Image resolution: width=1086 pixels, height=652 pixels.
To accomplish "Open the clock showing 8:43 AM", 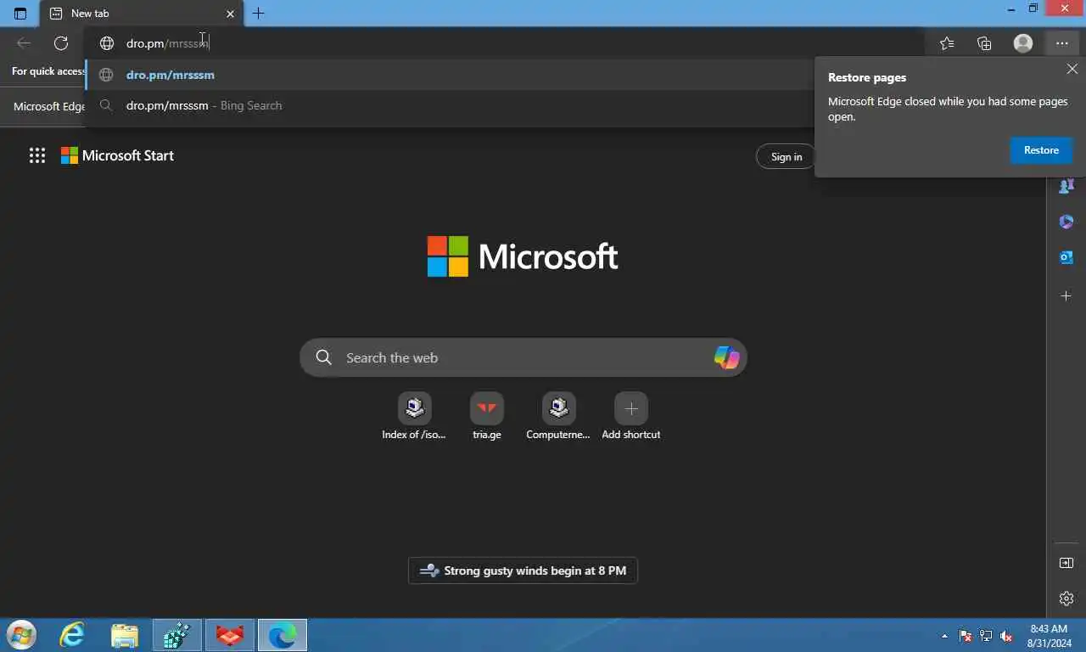I will [x=1048, y=636].
